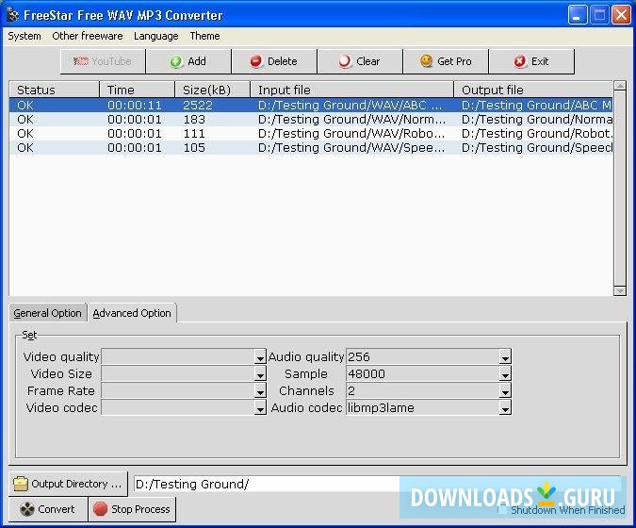Screen dimensions: 636x528
Task: Select the row with size 2522
Action: [x=311, y=105]
